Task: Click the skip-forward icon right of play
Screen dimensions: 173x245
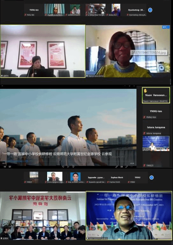Action: coord(73,167)
